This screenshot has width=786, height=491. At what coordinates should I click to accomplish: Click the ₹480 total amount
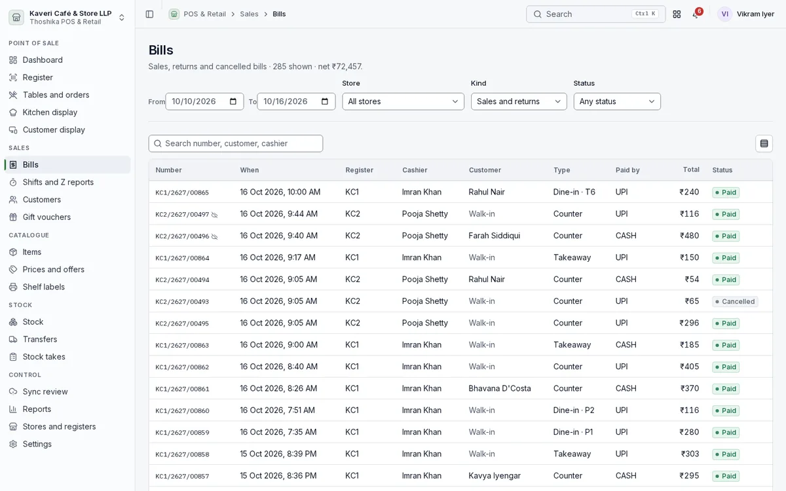(x=689, y=236)
